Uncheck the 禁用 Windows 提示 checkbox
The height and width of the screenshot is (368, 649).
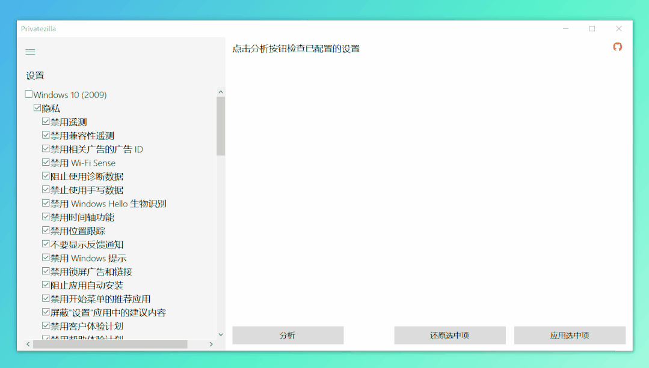46,258
